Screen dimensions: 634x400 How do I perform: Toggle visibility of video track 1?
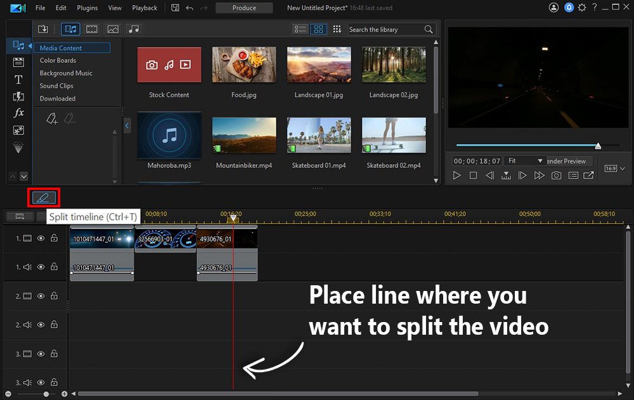[x=41, y=238]
